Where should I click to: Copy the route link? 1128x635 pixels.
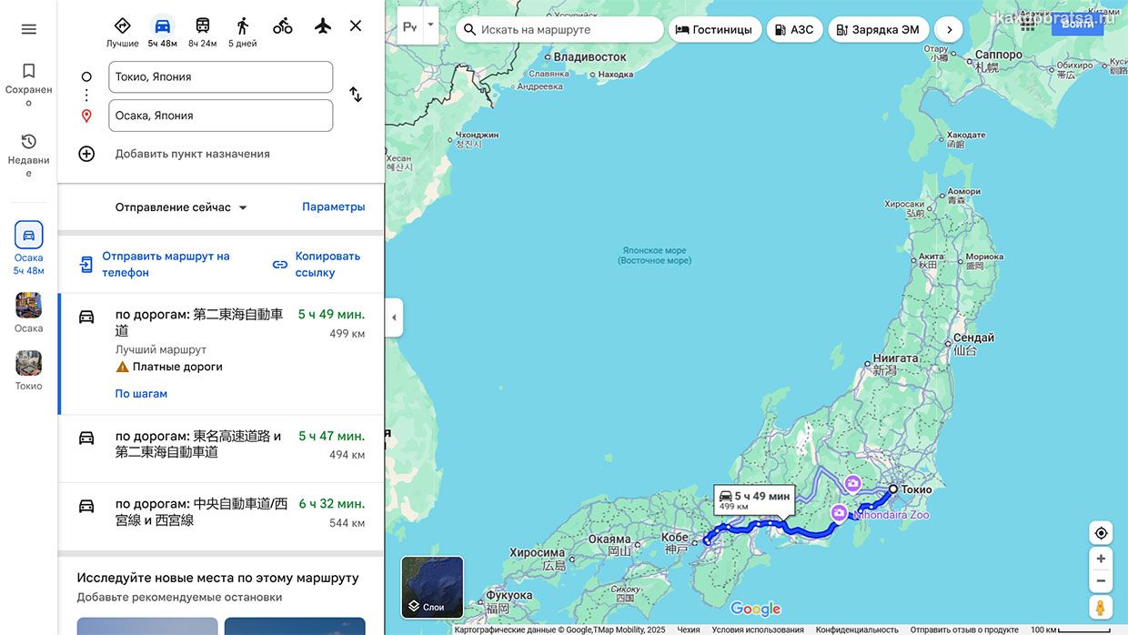pyautogui.click(x=317, y=264)
